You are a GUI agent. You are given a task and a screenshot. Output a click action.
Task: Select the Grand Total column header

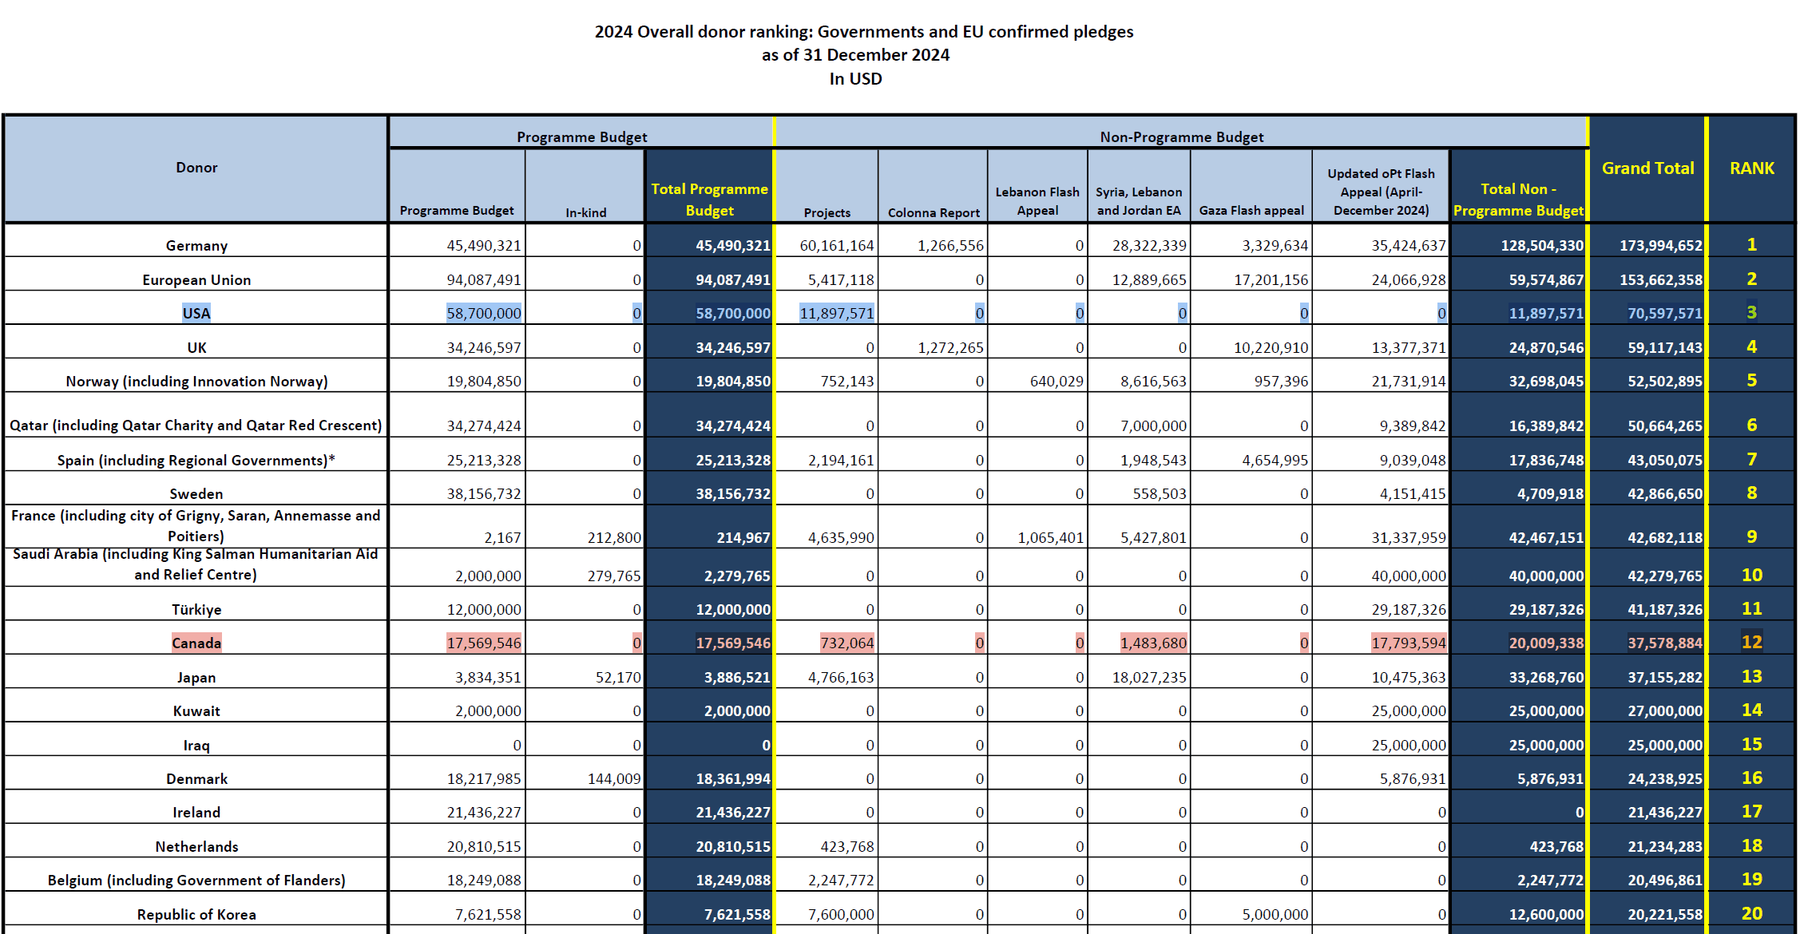(x=1647, y=168)
